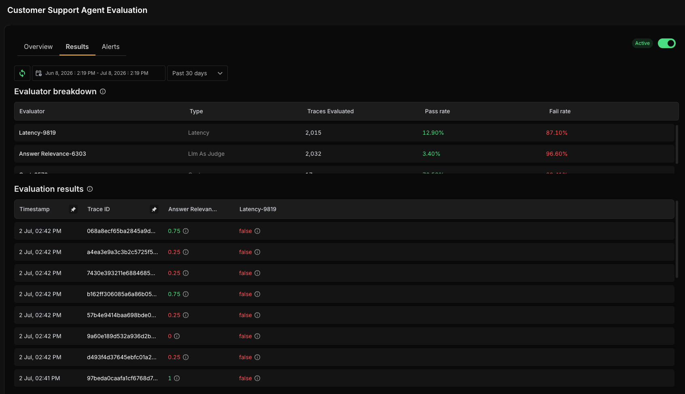Toggle the Active evaluation switch off
Screen dimensions: 685x394
click(x=666, y=43)
